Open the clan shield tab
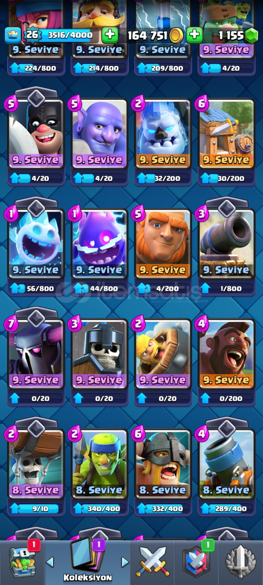This screenshot has height=585, width=263. point(196,563)
